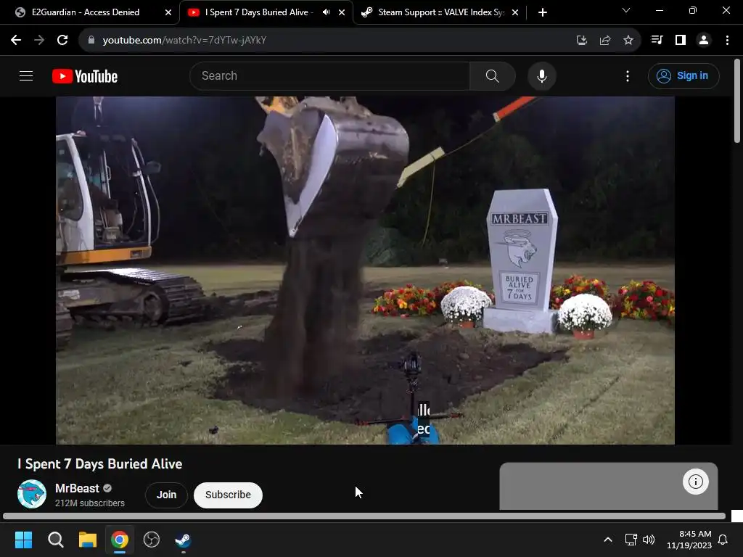Open the MrBeast channel avatar
This screenshot has height=557, width=743.
(32, 494)
